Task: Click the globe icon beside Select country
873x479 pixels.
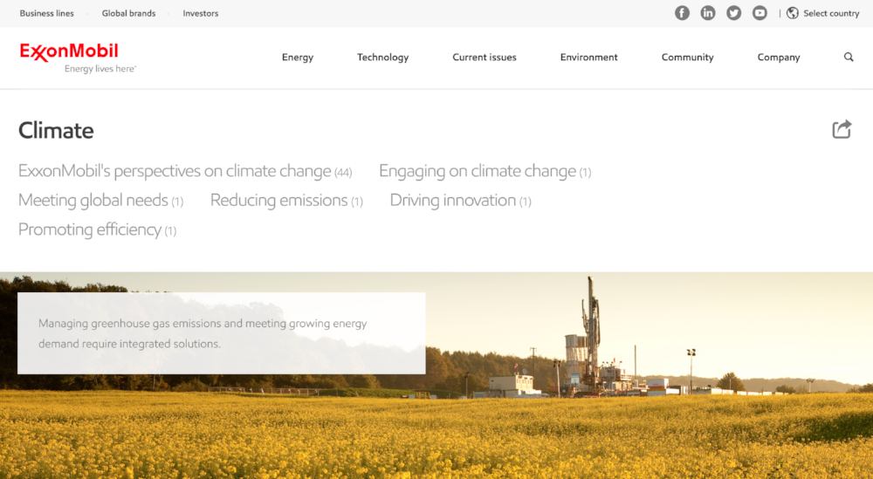Action: point(793,13)
